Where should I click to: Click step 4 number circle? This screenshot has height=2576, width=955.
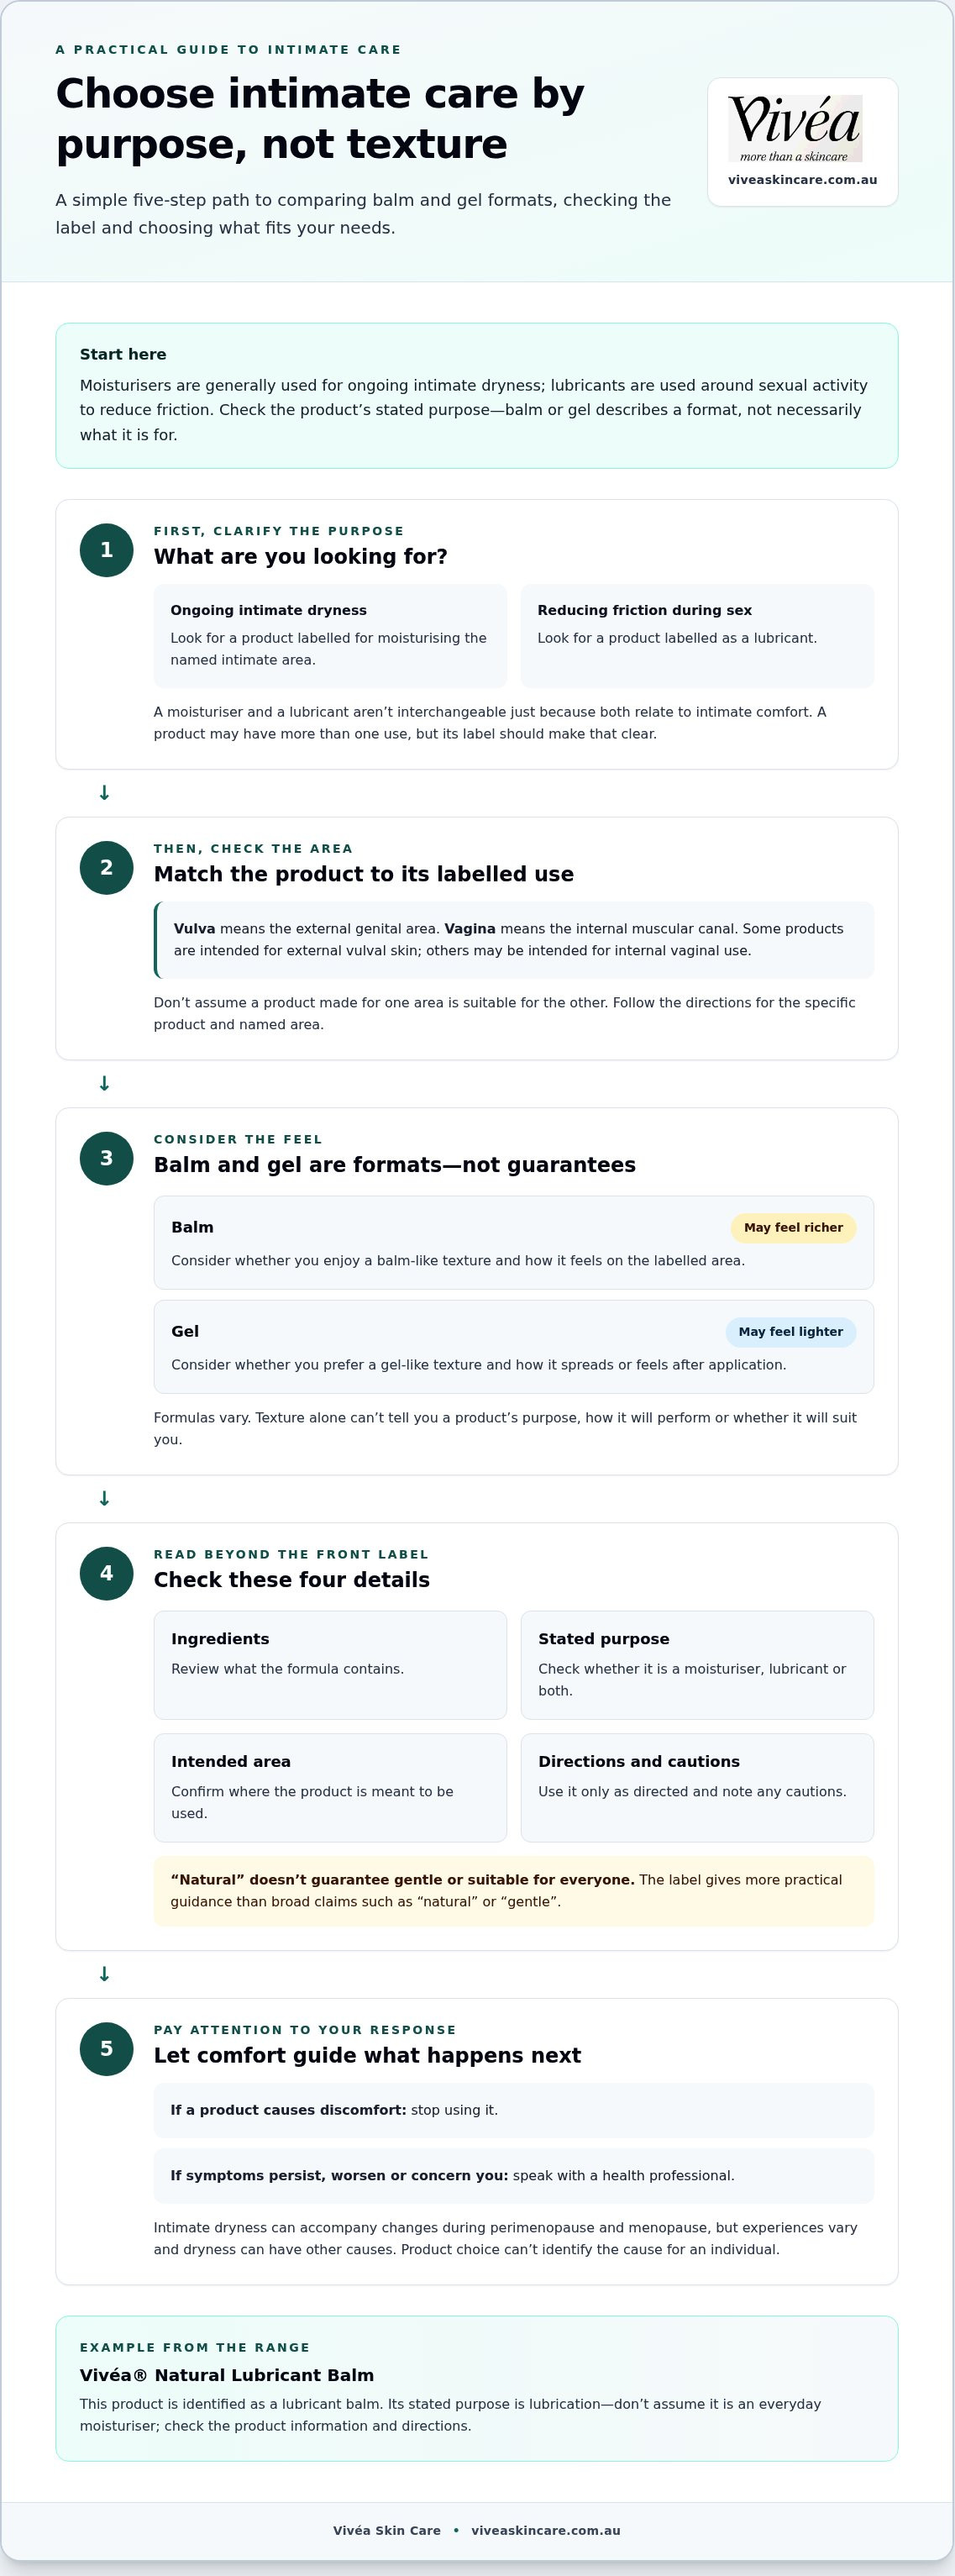(106, 1573)
